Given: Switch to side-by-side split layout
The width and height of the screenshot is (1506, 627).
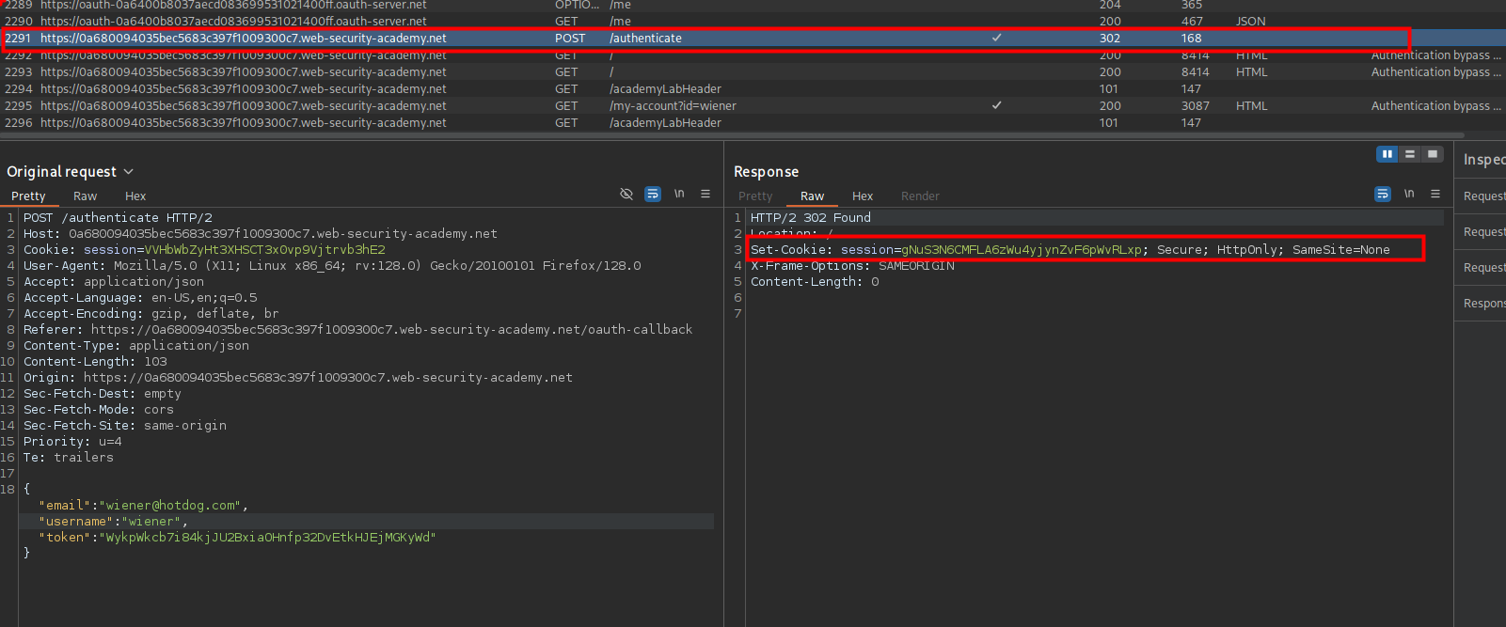Looking at the screenshot, I should [x=1387, y=154].
